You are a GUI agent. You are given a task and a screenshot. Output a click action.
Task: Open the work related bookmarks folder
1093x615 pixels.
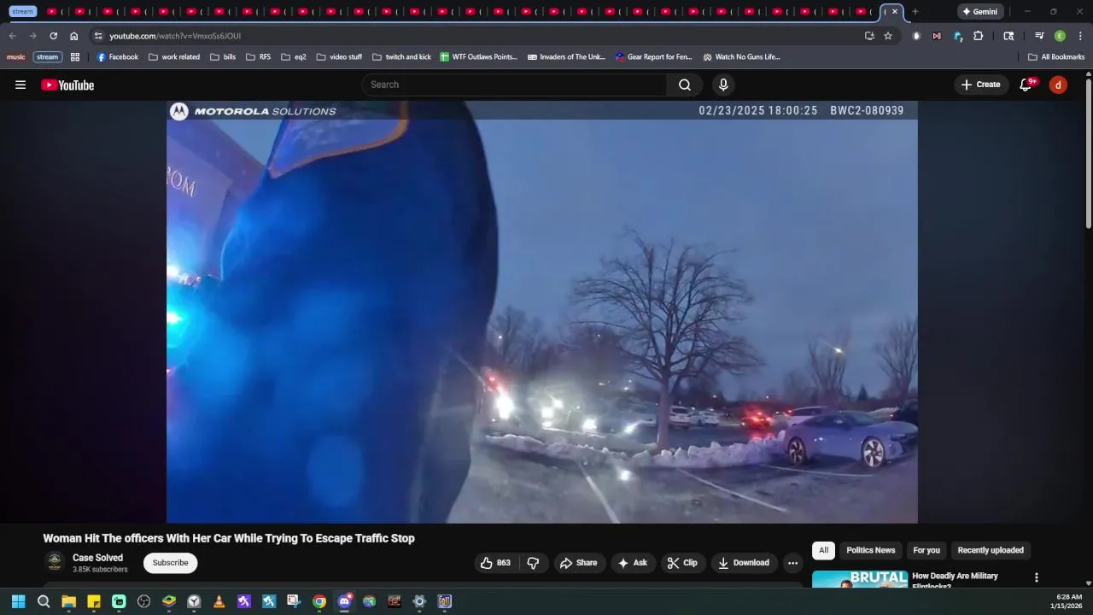[174, 57]
